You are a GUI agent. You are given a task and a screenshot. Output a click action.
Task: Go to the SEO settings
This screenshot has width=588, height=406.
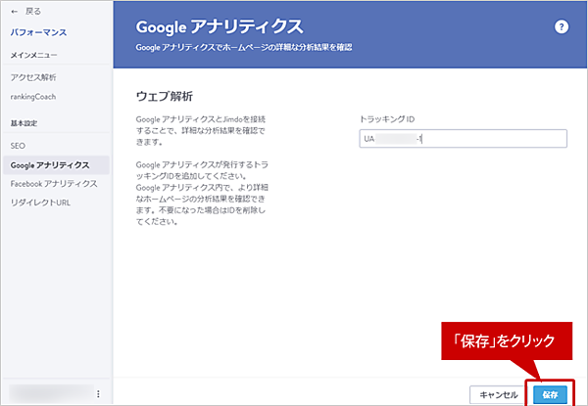(19, 146)
